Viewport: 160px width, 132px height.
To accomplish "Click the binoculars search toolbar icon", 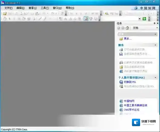I will click(x=107, y=13).
